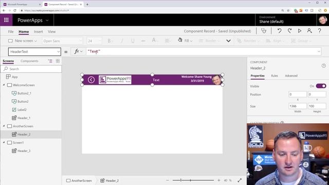329x185 pixels.
Task: Open the Help question mark
Action: pyautogui.click(x=319, y=31)
